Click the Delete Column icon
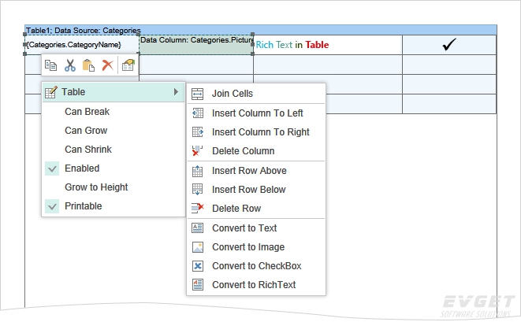521x322 pixels. coord(197,150)
